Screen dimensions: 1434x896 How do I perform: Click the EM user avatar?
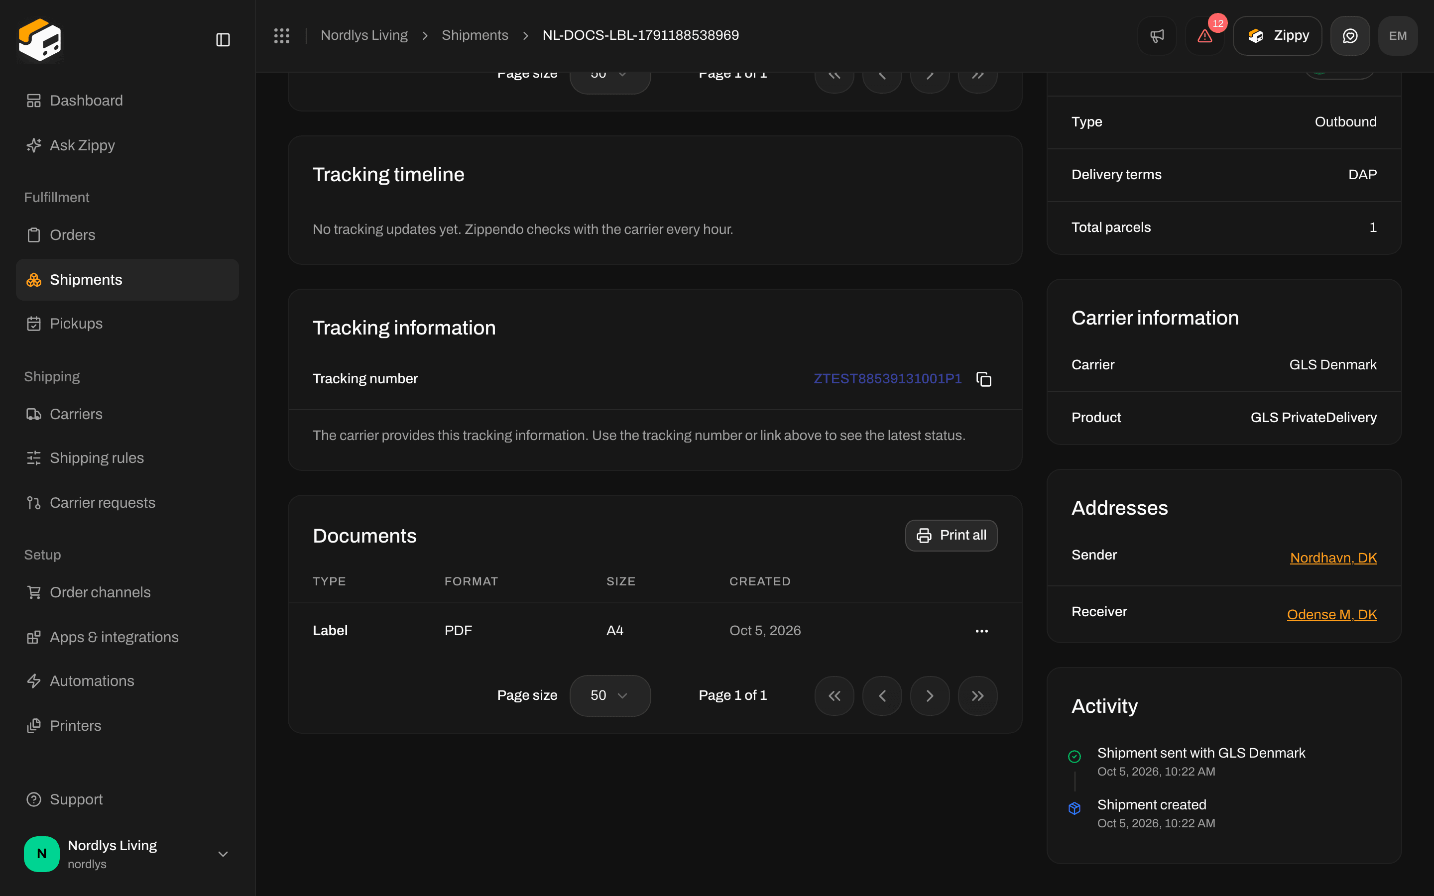click(x=1398, y=35)
